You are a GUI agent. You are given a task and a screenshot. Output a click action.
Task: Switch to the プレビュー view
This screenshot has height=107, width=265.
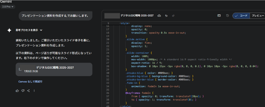point(257,16)
